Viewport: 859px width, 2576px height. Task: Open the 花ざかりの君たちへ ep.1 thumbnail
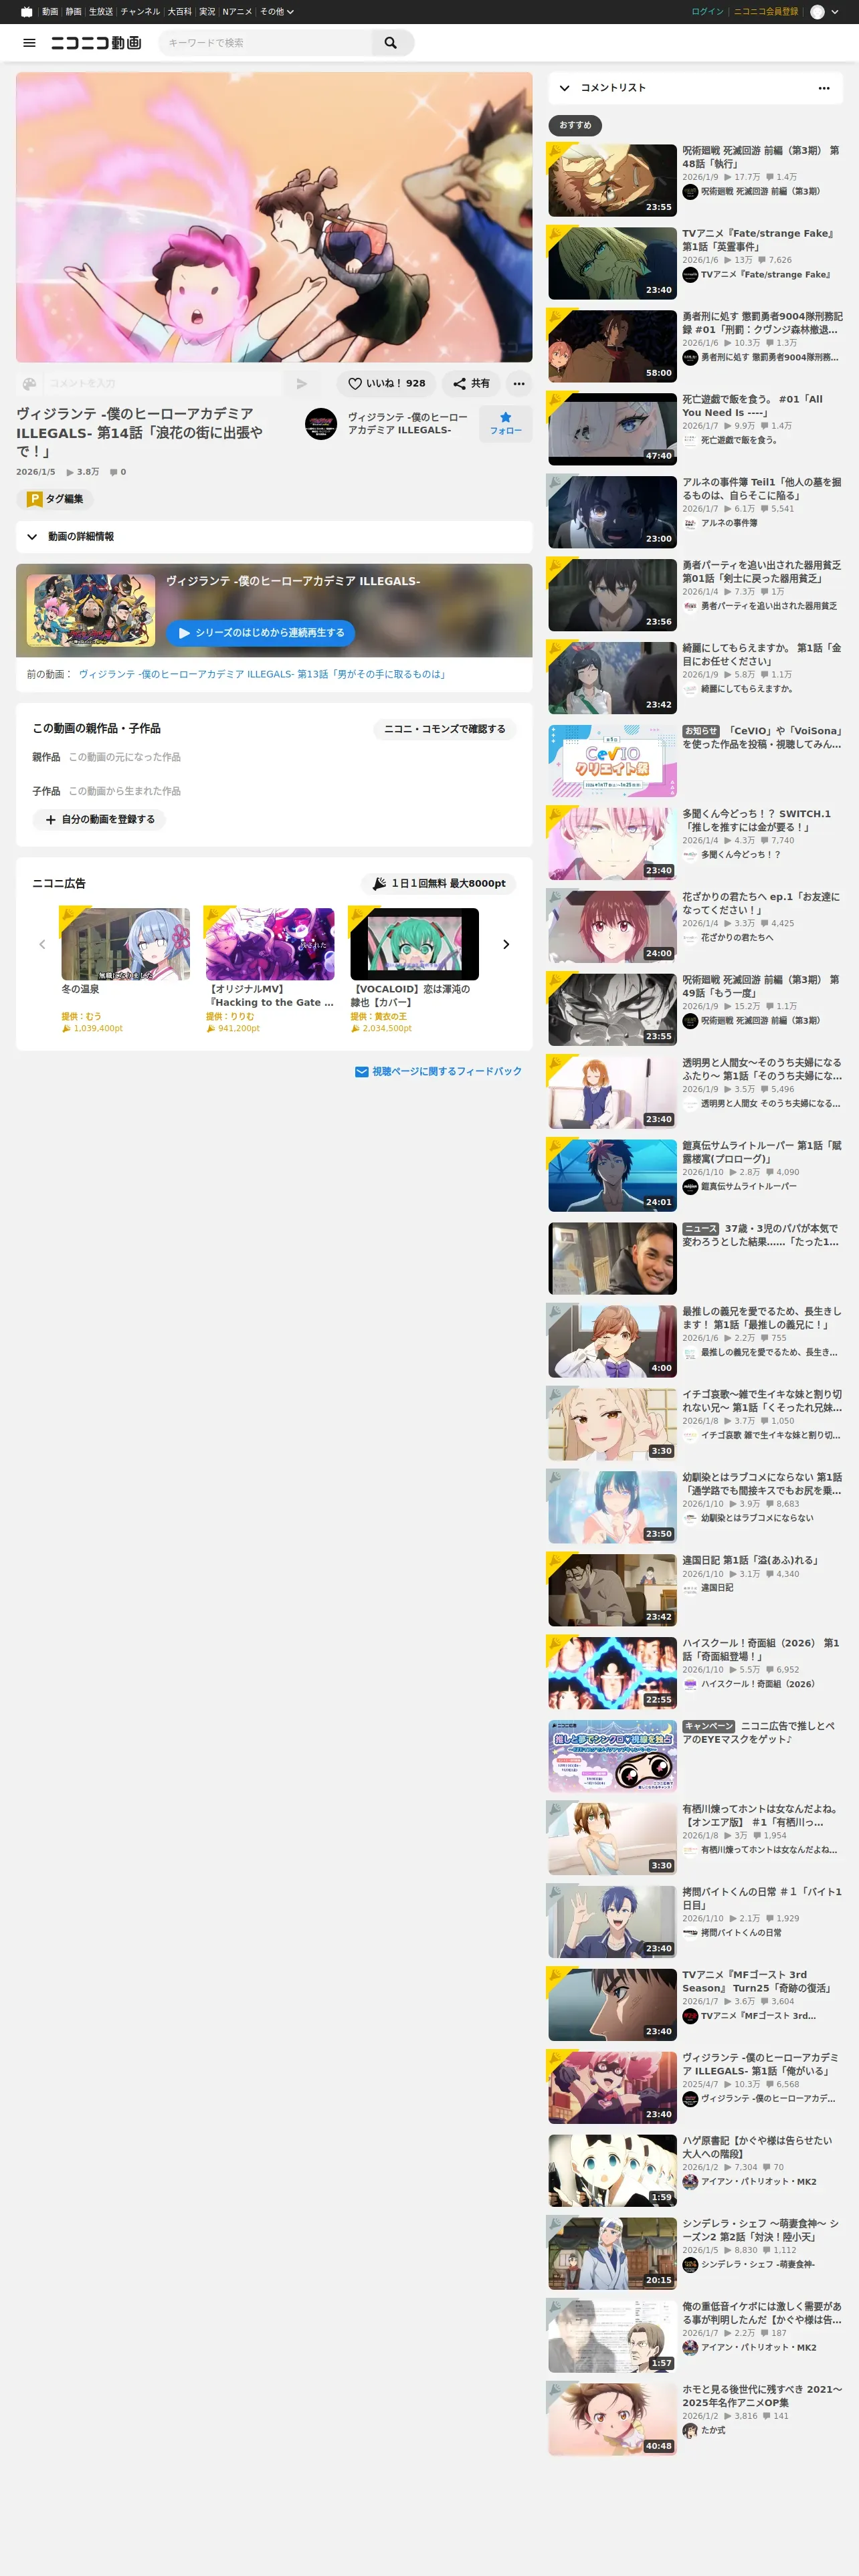[612, 927]
